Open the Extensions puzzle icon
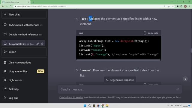 (x=177, y=6)
